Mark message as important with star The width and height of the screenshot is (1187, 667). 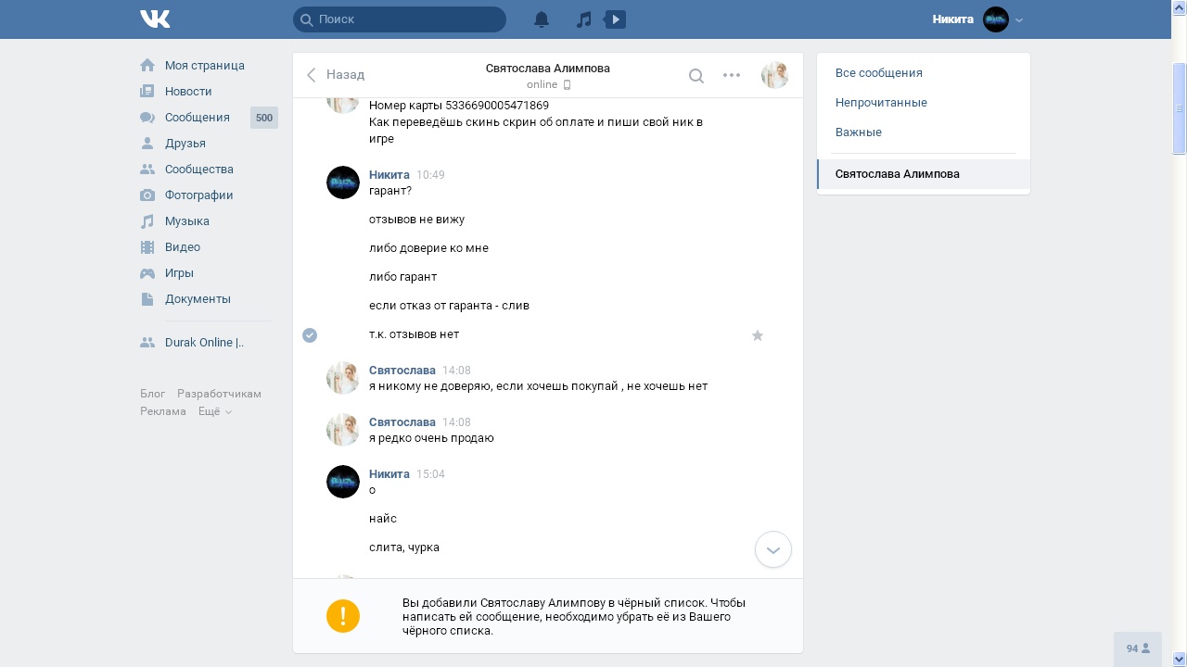pos(758,335)
